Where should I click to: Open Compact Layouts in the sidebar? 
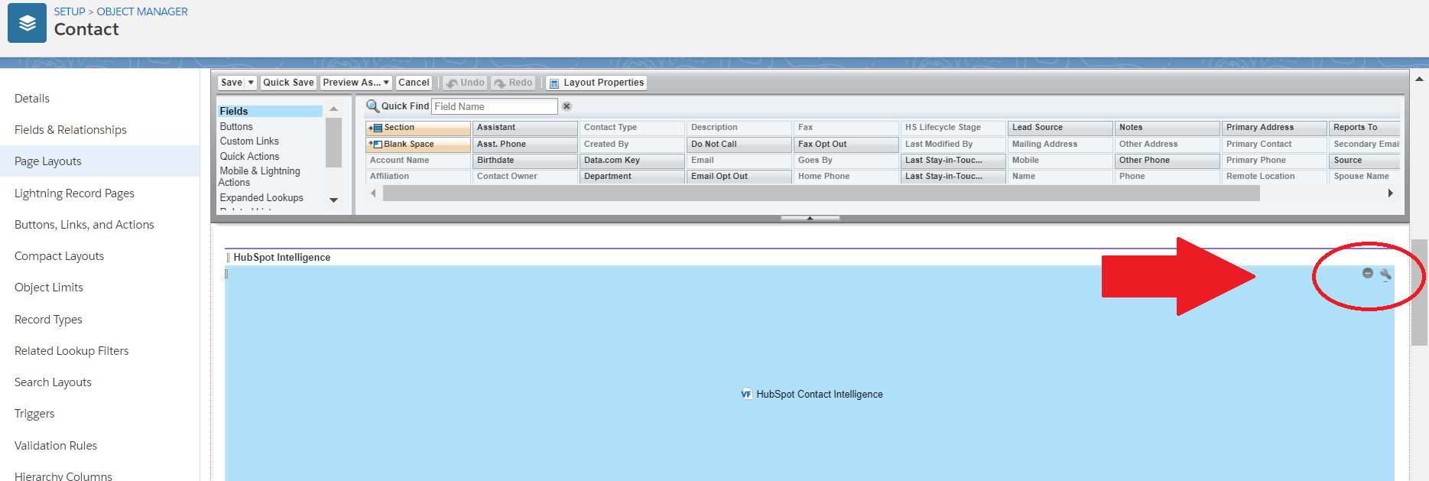pyautogui.click(x=59, y=256)
